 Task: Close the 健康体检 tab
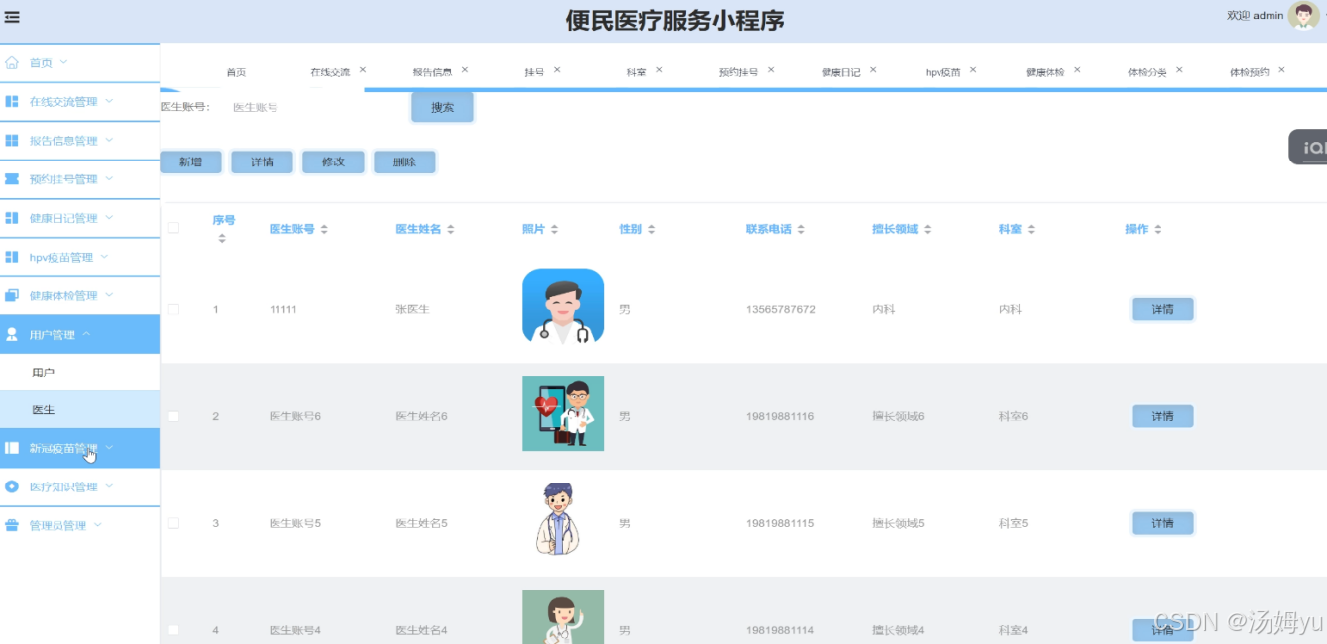coord(1077,70)
